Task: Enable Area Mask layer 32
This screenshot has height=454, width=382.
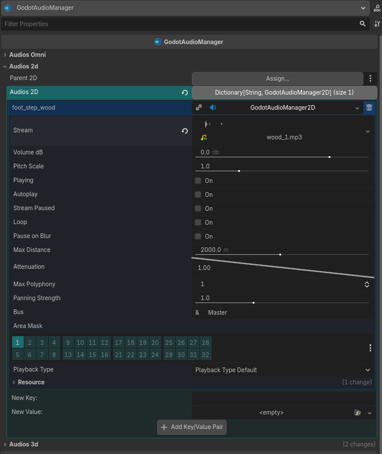Action: [205, 355]
